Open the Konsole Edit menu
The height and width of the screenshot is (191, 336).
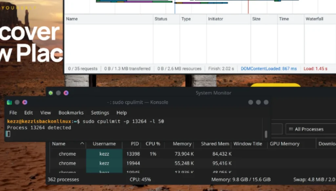click(x=29, y=113)
